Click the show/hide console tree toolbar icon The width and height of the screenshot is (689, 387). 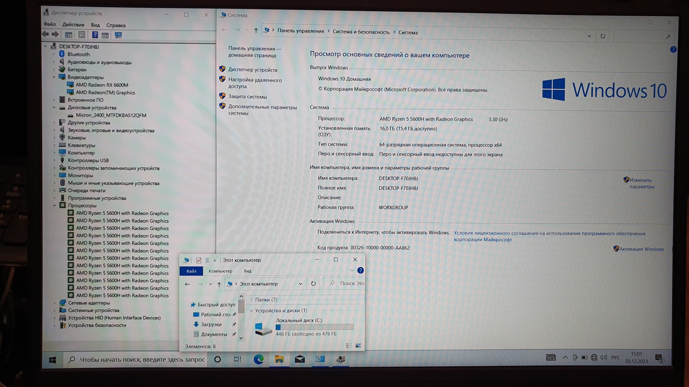(x=69, y=35)
